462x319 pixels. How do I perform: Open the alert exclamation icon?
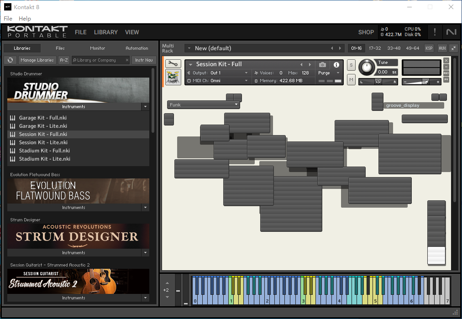click(x=435, y=32)
